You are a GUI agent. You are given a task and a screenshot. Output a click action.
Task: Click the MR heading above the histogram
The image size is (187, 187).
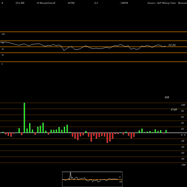[x=167, y=97]
